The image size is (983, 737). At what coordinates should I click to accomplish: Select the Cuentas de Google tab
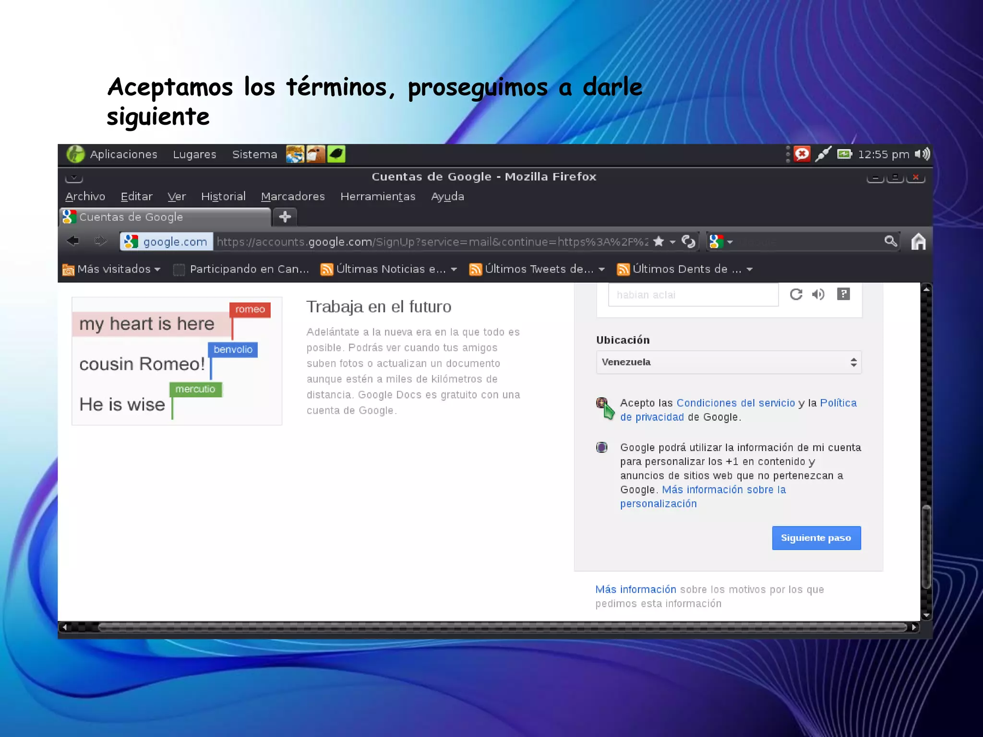click(x=165, y=217)
